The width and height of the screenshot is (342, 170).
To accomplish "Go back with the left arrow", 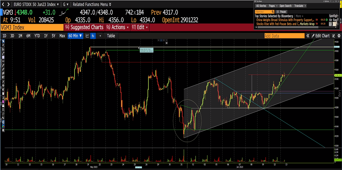I will pos(3,4).
